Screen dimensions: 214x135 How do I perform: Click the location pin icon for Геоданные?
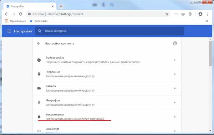click(39, 74)
